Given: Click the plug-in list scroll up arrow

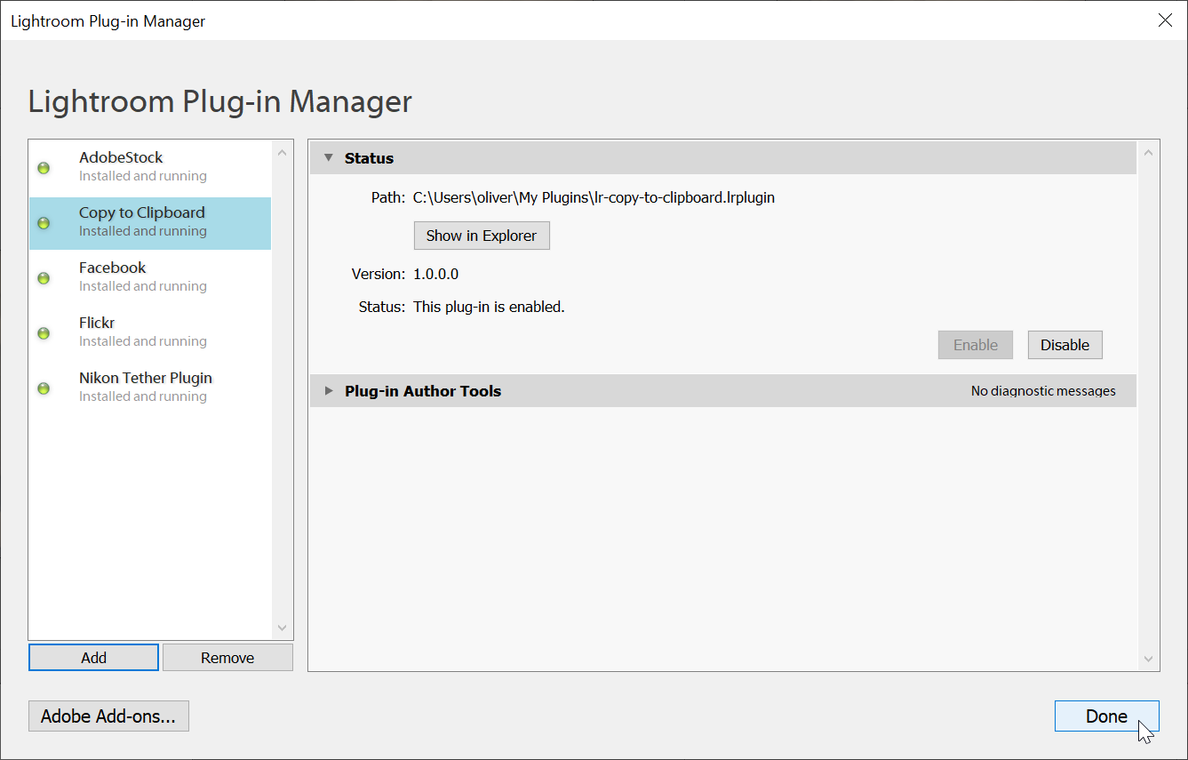Looking at the screenshot, I should tap(283, 153).
